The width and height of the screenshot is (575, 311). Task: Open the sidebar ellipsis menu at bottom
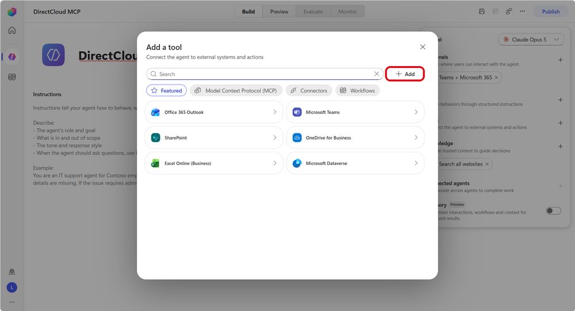[x=11, y=302]
